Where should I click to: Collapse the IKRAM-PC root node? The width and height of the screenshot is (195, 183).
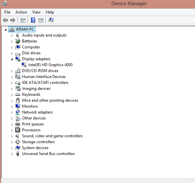(x=6, y=30)
